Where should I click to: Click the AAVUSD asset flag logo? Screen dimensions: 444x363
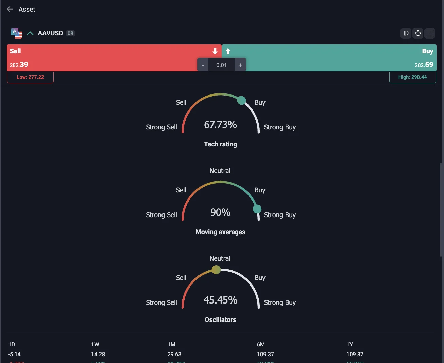click(16, 33)
